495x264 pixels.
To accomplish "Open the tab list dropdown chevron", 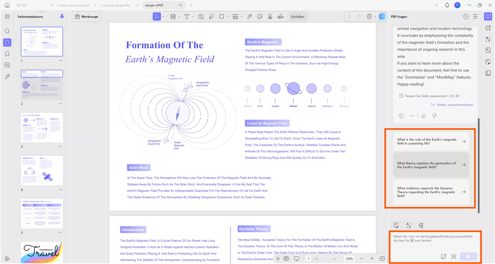I will [437, 5].
